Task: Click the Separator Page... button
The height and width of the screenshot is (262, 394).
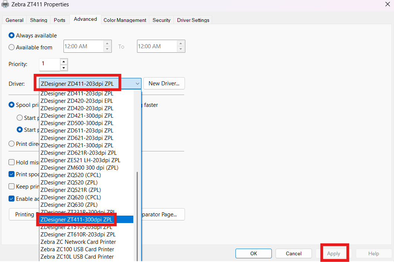Action: click(163, 214)
